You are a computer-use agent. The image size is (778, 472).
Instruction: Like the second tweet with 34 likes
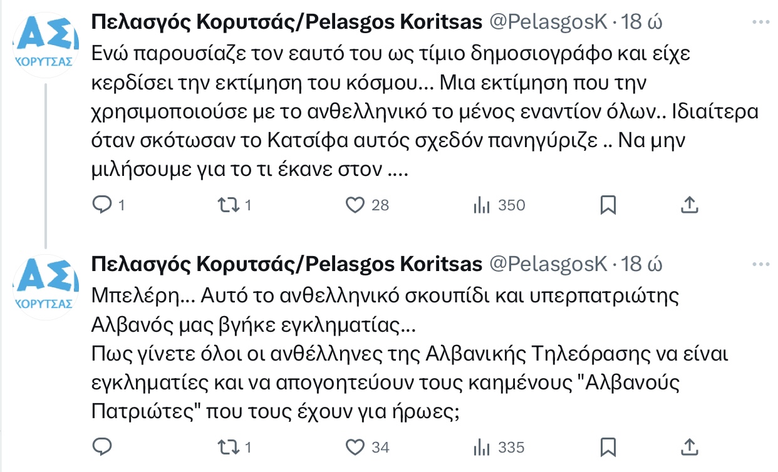(356, 447)
